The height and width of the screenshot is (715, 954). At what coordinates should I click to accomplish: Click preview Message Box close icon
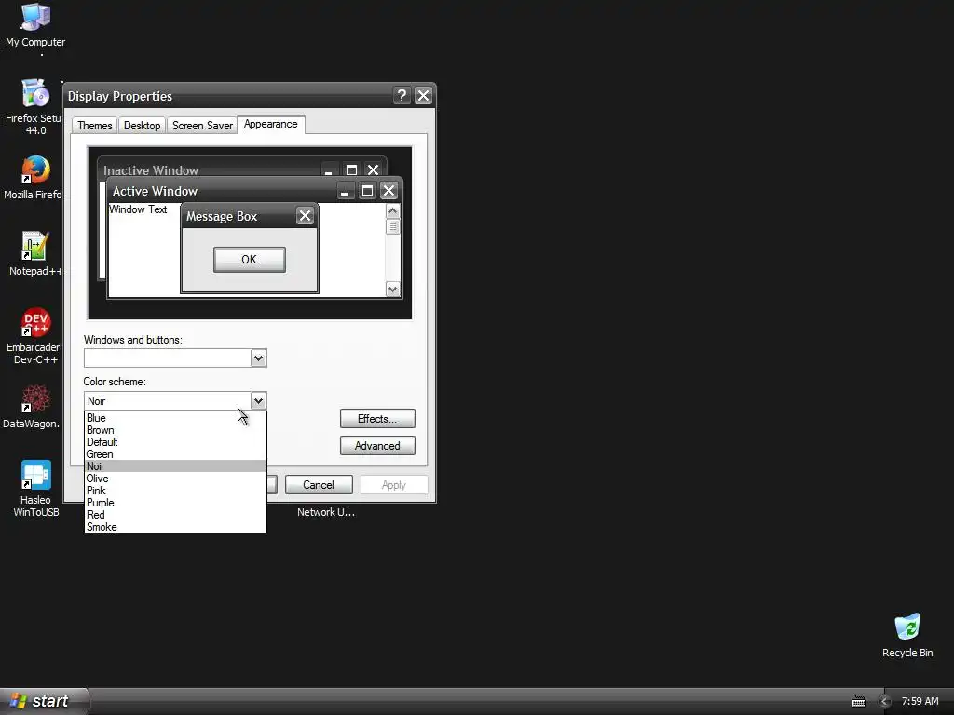click(x=305, y=216)
